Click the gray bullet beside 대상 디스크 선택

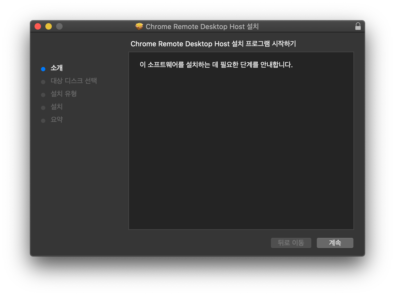pos(43,82)
